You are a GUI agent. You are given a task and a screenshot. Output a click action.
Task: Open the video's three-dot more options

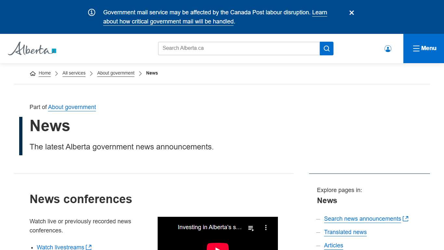(x=266, y=228)
